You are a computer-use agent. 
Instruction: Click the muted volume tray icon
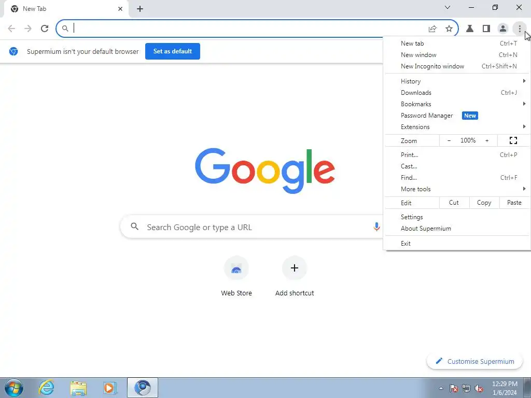click(x=479, y=388)
